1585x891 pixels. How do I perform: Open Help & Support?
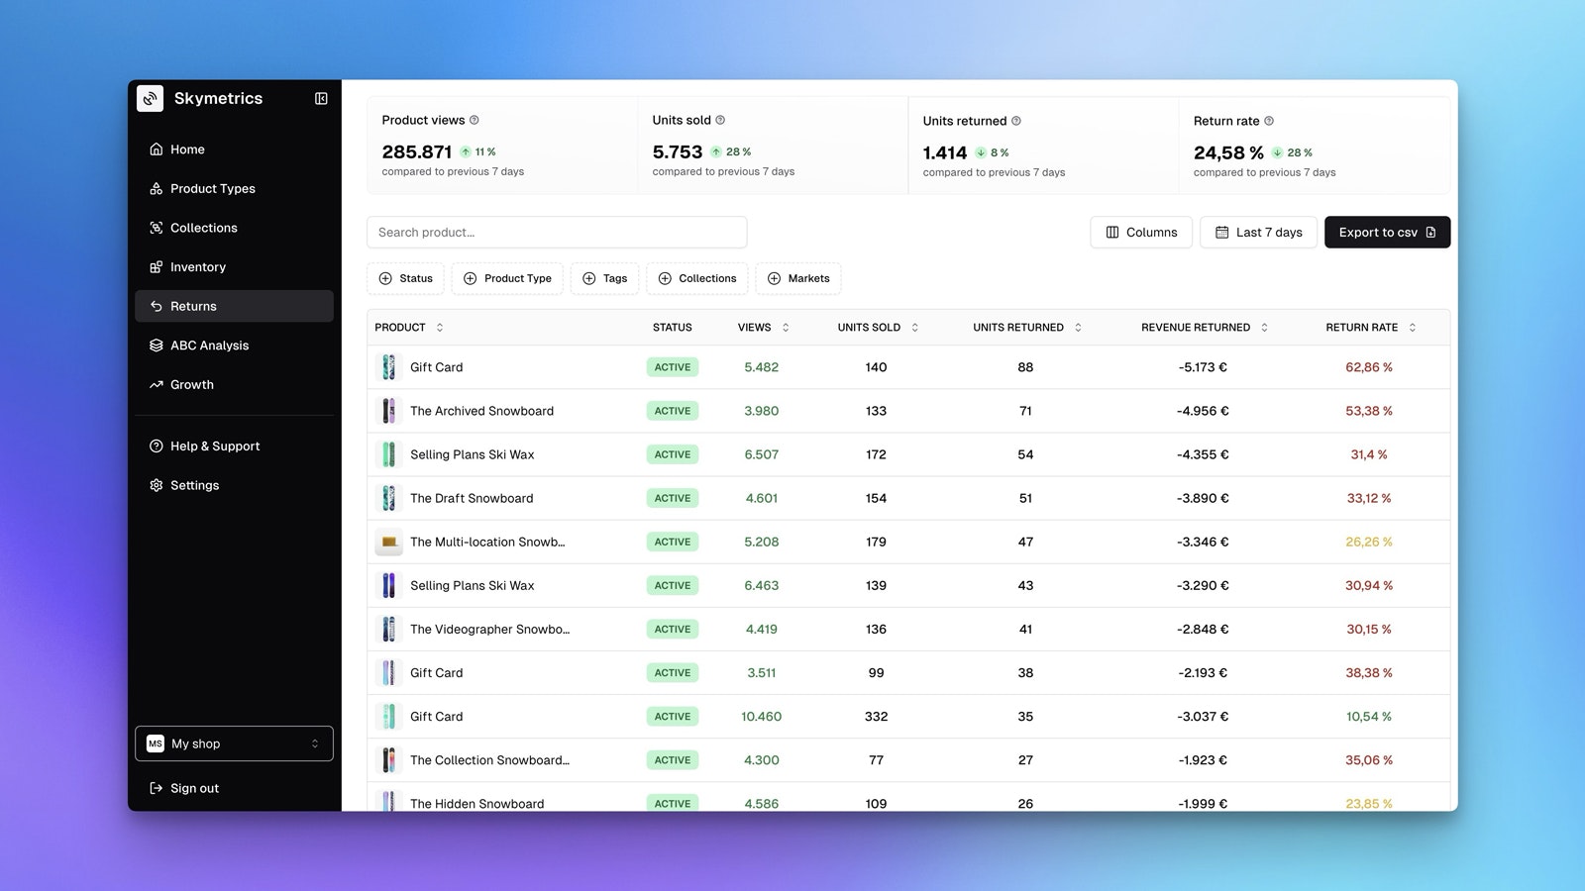(x=234, y=446)
